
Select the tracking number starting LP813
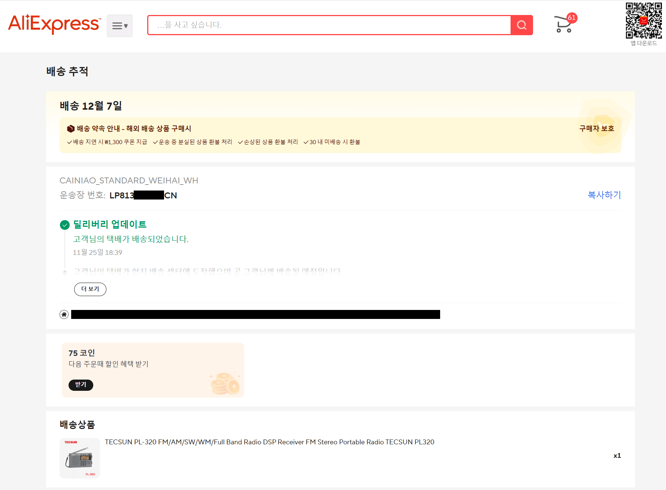pyautogui.click(x=143, y=195)
